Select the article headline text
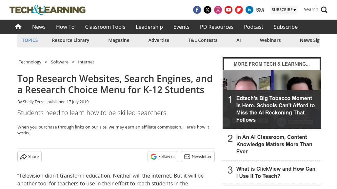This screenshot has width=337, height=189. [x=115, y=84]
